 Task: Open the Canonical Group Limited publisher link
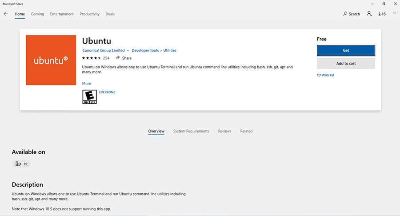[x=104, y=51]
